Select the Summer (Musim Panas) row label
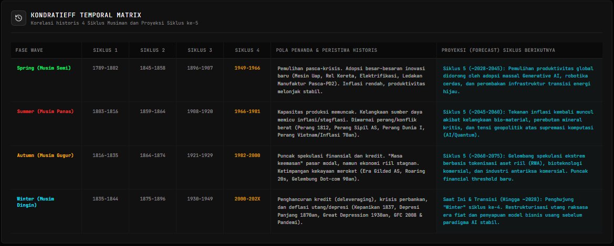The width and height of the screenshot is (614, 246). (45, 111)
